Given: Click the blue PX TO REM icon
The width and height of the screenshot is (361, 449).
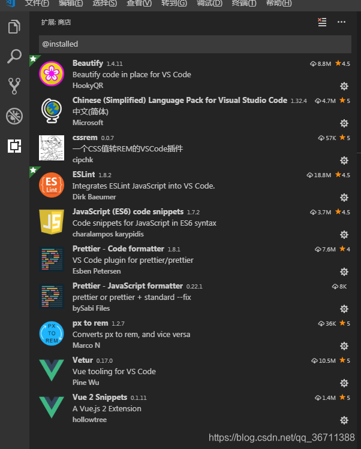Looking at the screenshot, I should point(52,333).
